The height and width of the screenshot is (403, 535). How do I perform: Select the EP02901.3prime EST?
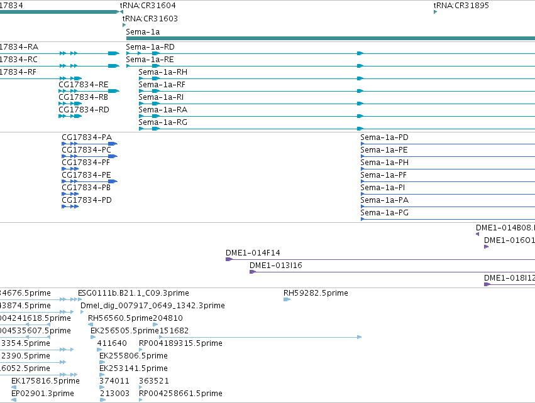pos(43,394)
